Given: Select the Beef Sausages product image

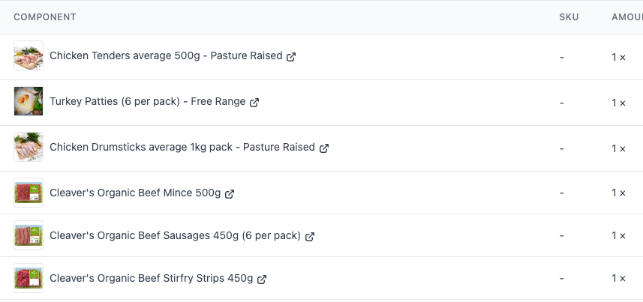Looking at the screenshot, I should (x=29, y=236).
